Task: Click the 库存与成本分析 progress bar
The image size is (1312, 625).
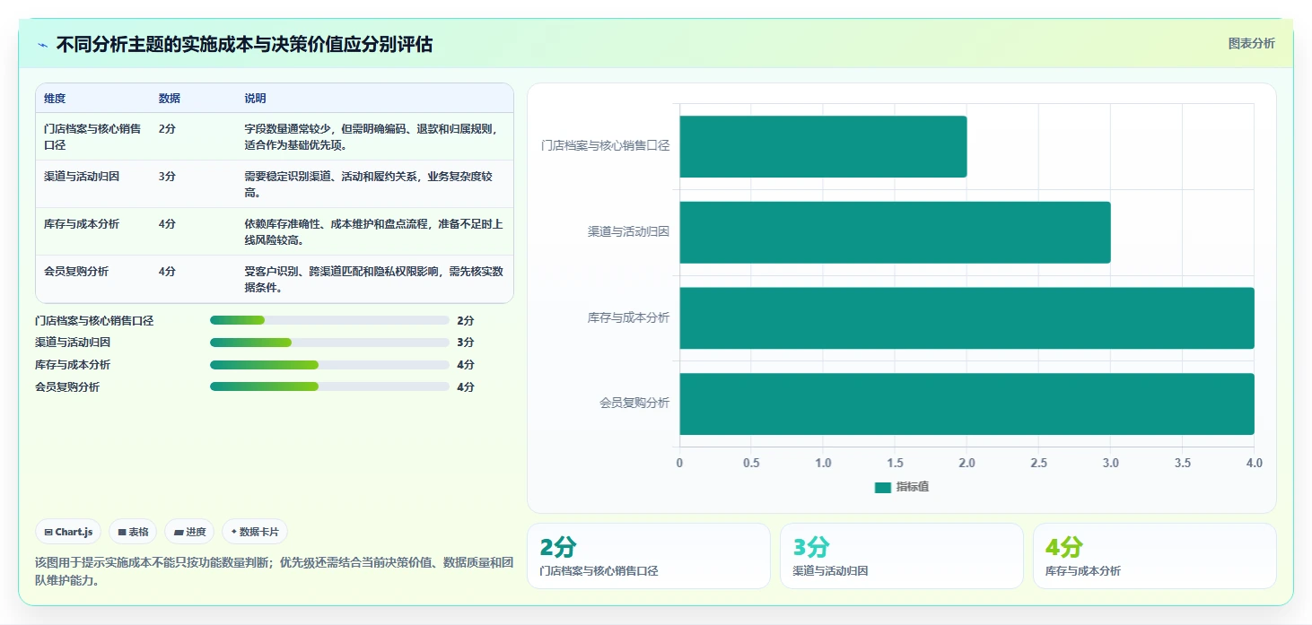Action: (x=329, y=365)
